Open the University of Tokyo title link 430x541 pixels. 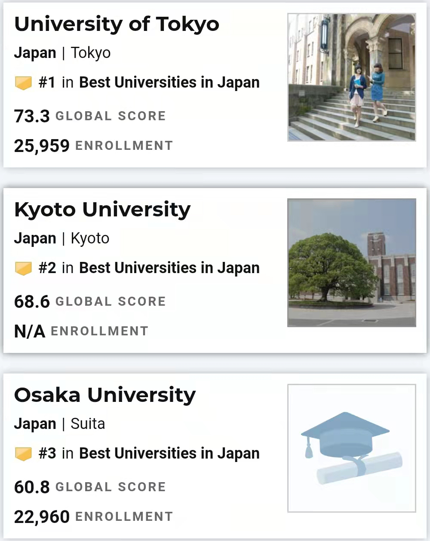(x=117, y=24)
